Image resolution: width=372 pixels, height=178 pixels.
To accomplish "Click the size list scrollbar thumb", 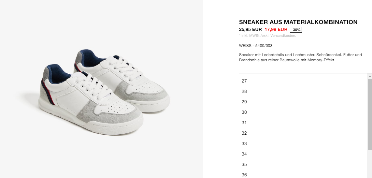I will (370, 114).
